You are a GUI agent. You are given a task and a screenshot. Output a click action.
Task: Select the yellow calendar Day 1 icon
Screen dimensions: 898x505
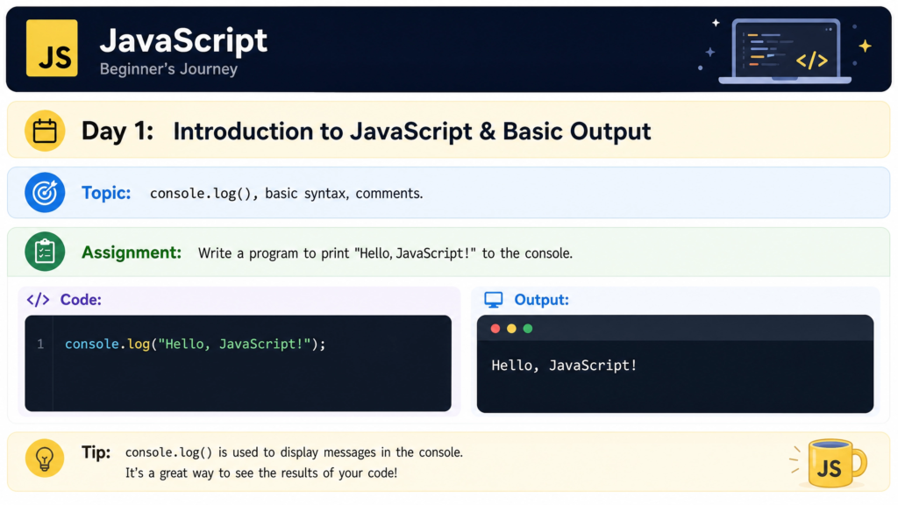click(45, 131)
